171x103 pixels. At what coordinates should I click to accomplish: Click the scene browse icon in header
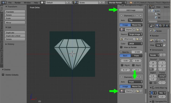76,2
